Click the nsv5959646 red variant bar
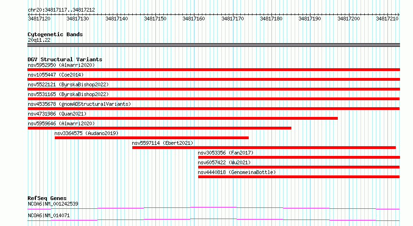413x226 pixels. click(159, 128)
